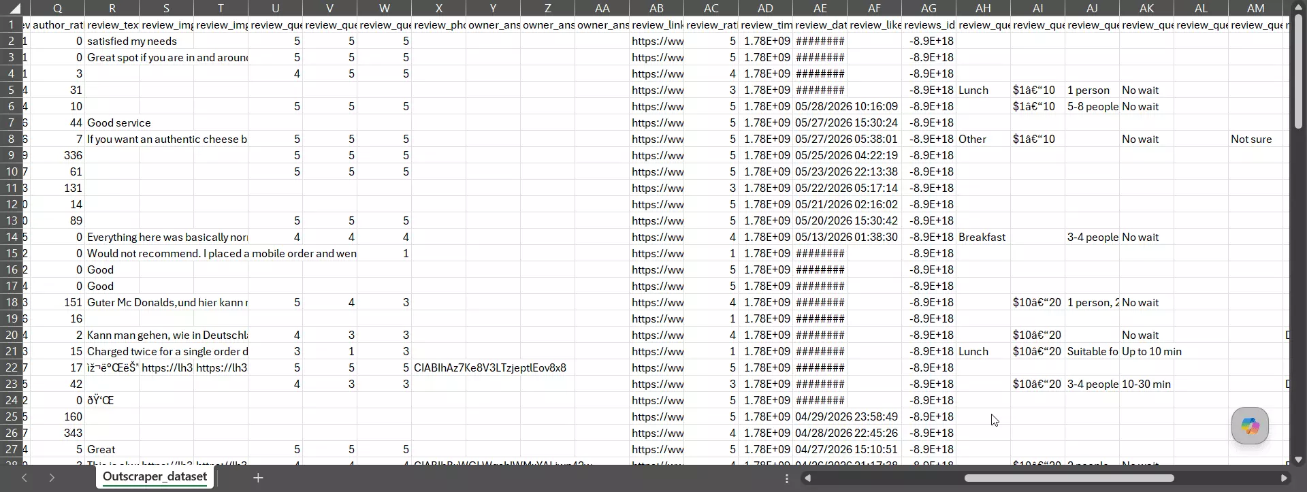The width and height of the screenshot is (1307, 492).
Task: Select column AH header
Action: 984,8
